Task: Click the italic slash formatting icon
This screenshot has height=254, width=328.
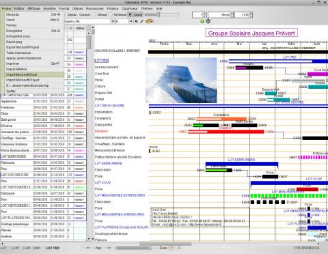Action: pyautogui.click(x=141, y=21)
